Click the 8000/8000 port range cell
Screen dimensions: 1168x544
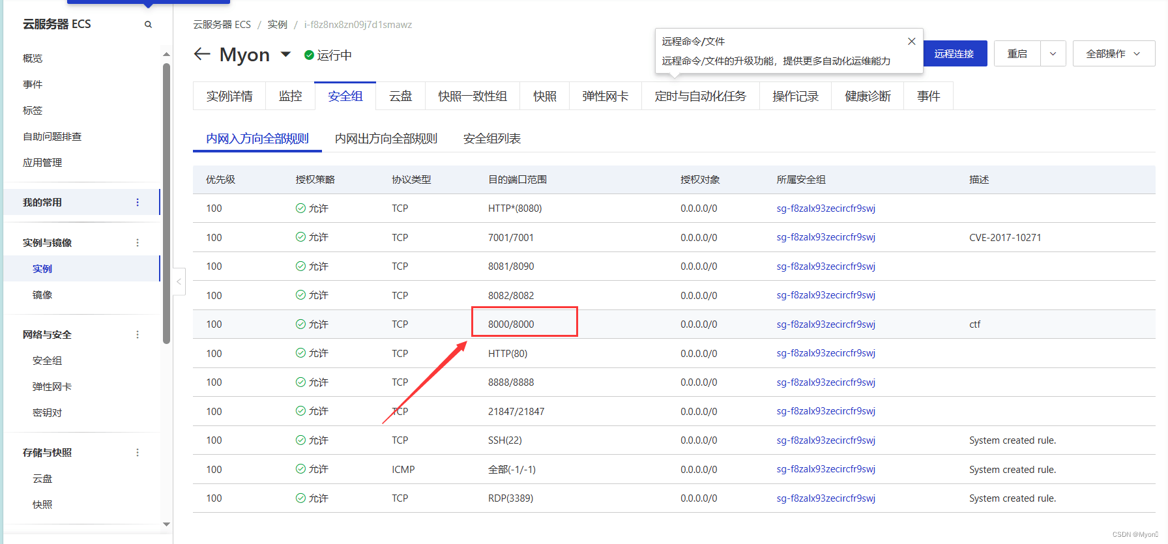coord(511,324)
